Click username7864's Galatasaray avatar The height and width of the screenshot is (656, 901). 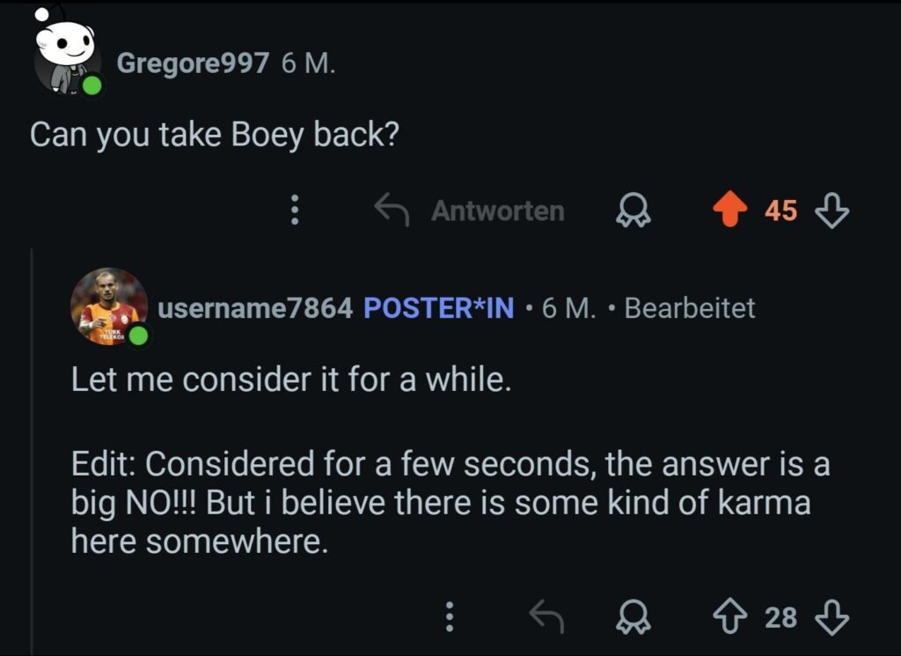[106, 305]
